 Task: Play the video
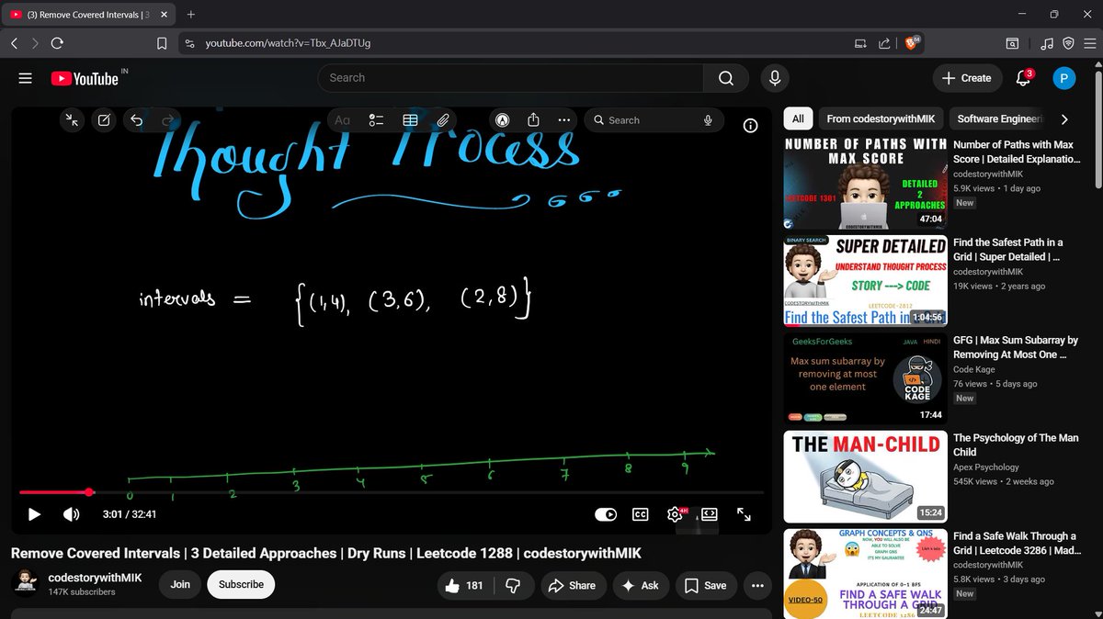pos(34,514)
